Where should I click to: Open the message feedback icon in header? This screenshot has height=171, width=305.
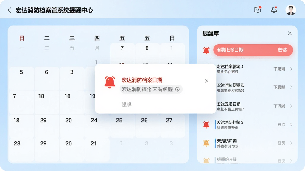coord(258,10)
